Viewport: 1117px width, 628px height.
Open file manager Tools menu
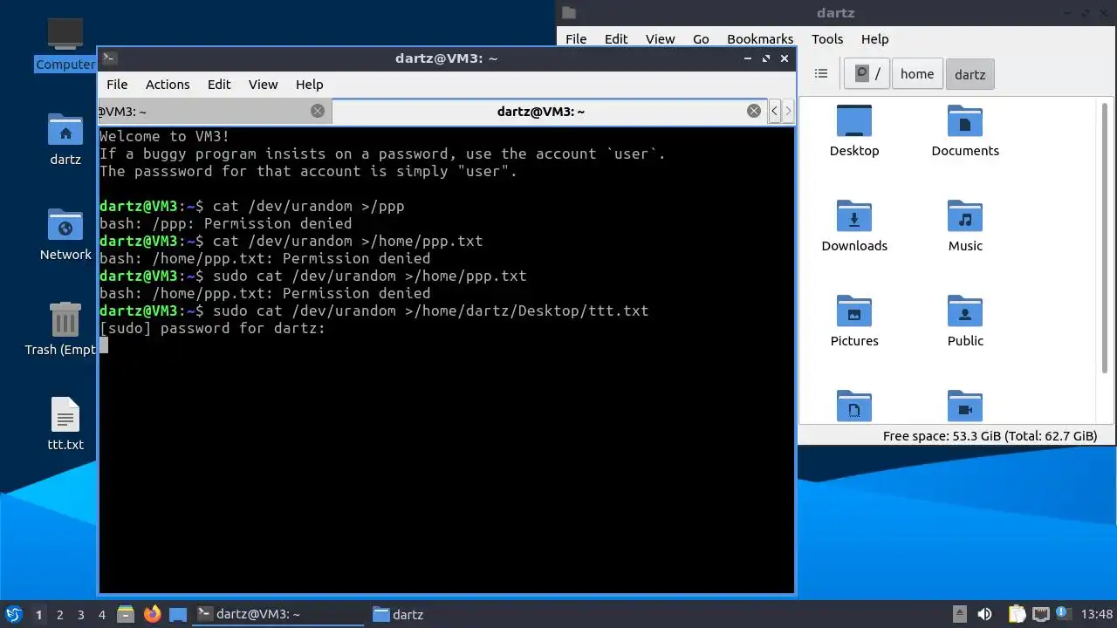tap(827, 39)
